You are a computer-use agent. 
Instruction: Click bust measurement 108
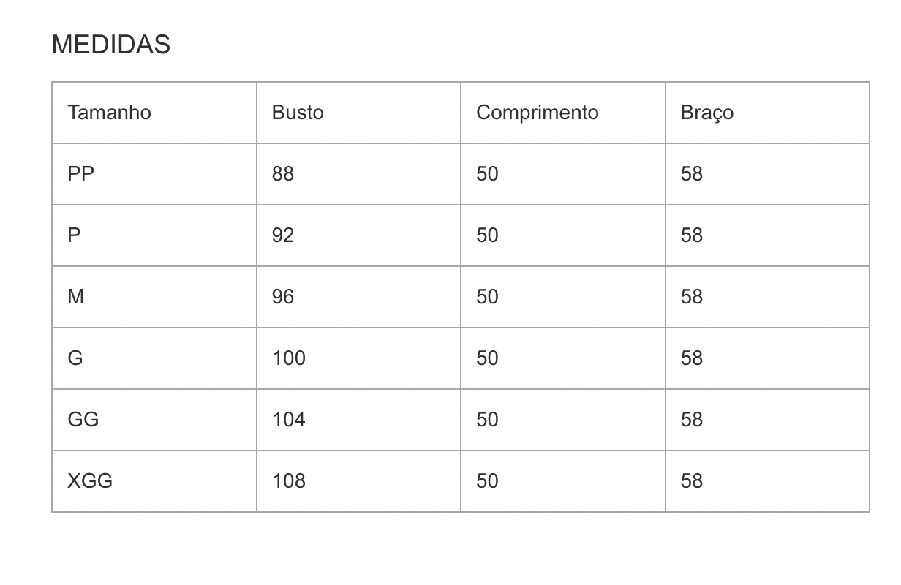pos(288,481)
